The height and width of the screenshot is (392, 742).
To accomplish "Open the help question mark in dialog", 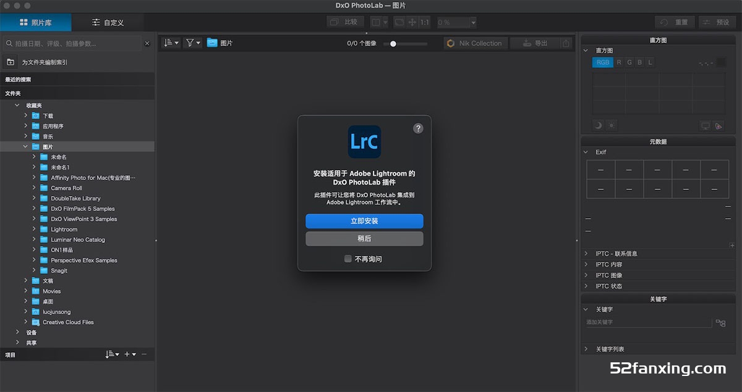I will 418,128.
